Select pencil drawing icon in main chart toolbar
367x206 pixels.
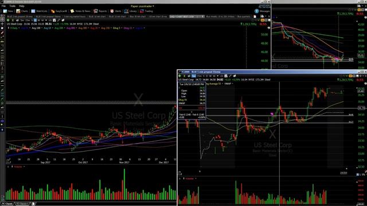tap(58, 21)
